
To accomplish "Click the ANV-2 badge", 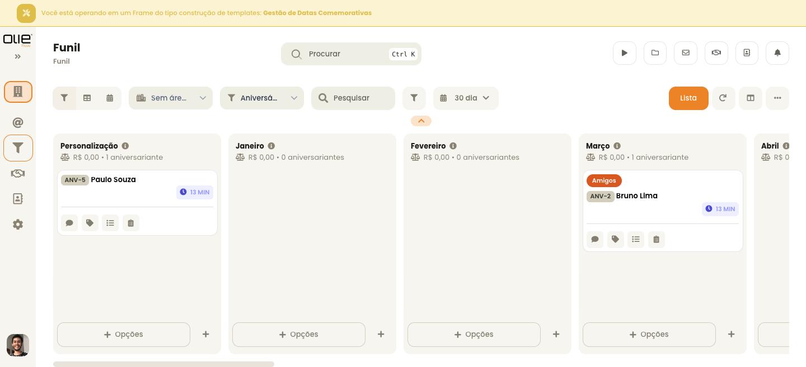I will pyautogui.click(x=601, y=197).
